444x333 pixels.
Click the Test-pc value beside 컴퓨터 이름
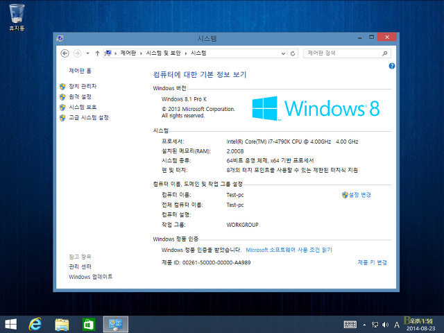coord(235,195)
